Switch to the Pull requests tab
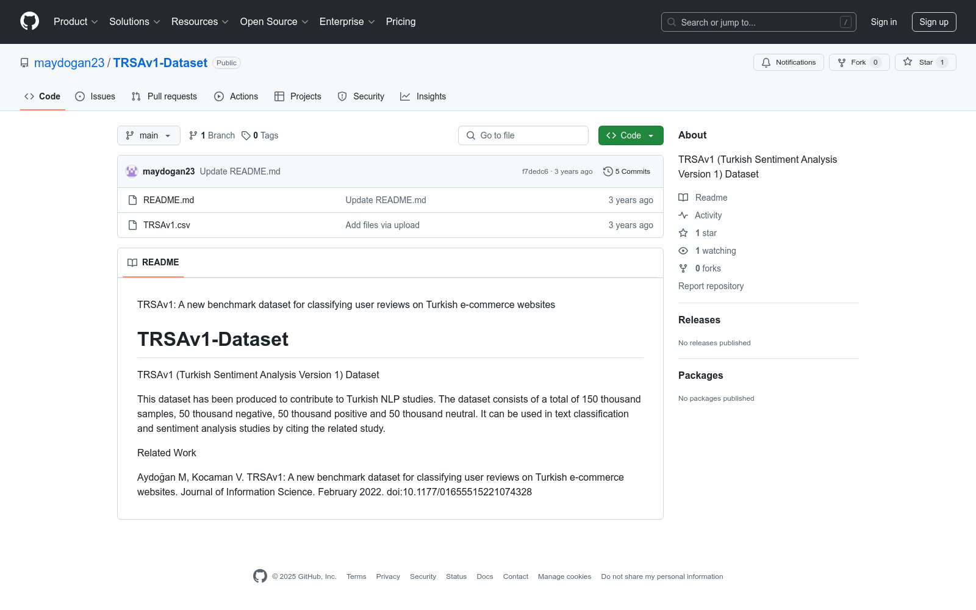Screen dimensions: 976x610 164,96
